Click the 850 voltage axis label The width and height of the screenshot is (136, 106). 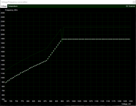(39, 101)
